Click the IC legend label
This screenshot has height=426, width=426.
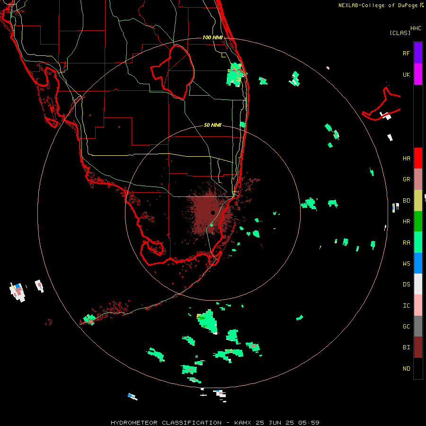point(406,306)
